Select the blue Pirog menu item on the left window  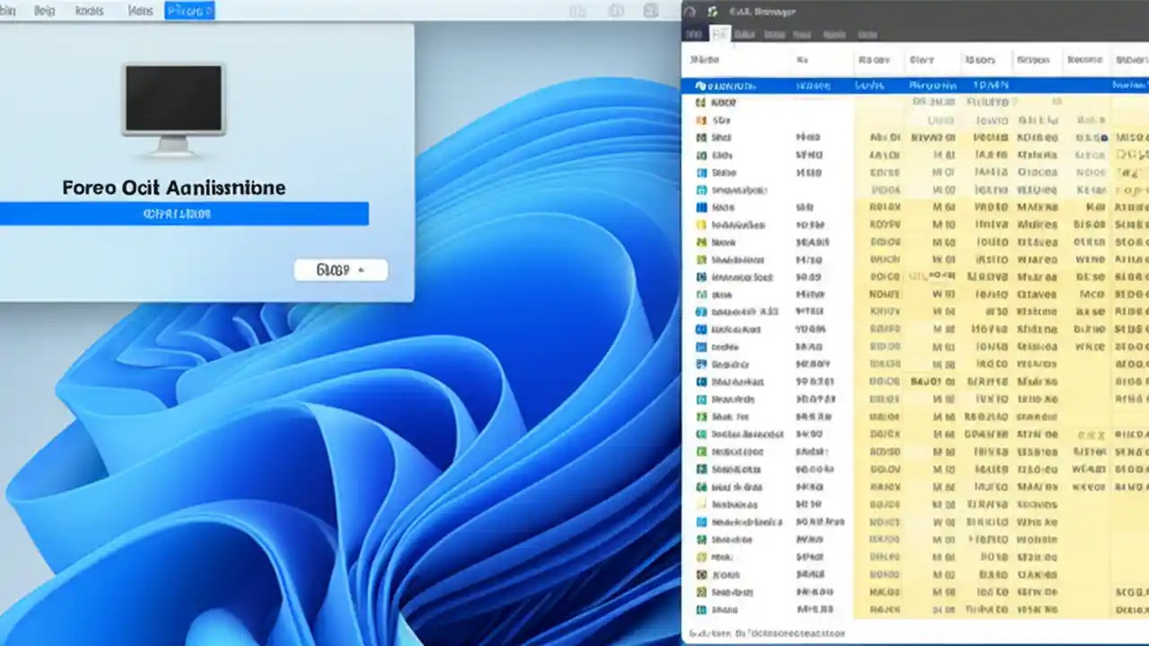(x=188, y=11)
